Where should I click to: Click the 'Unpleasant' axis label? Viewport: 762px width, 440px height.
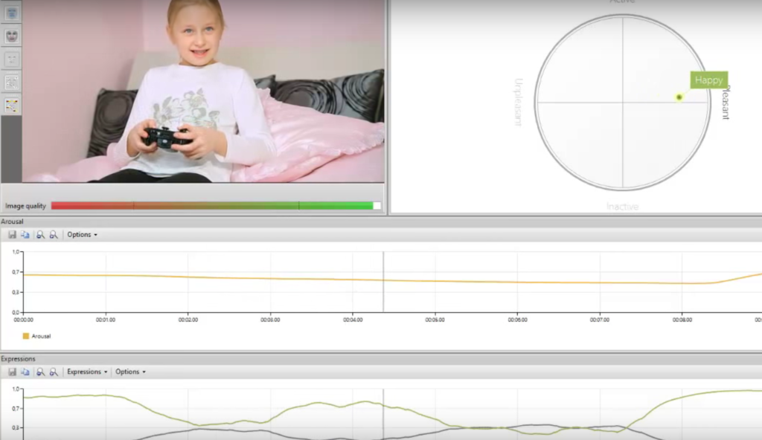pos(518,103)
